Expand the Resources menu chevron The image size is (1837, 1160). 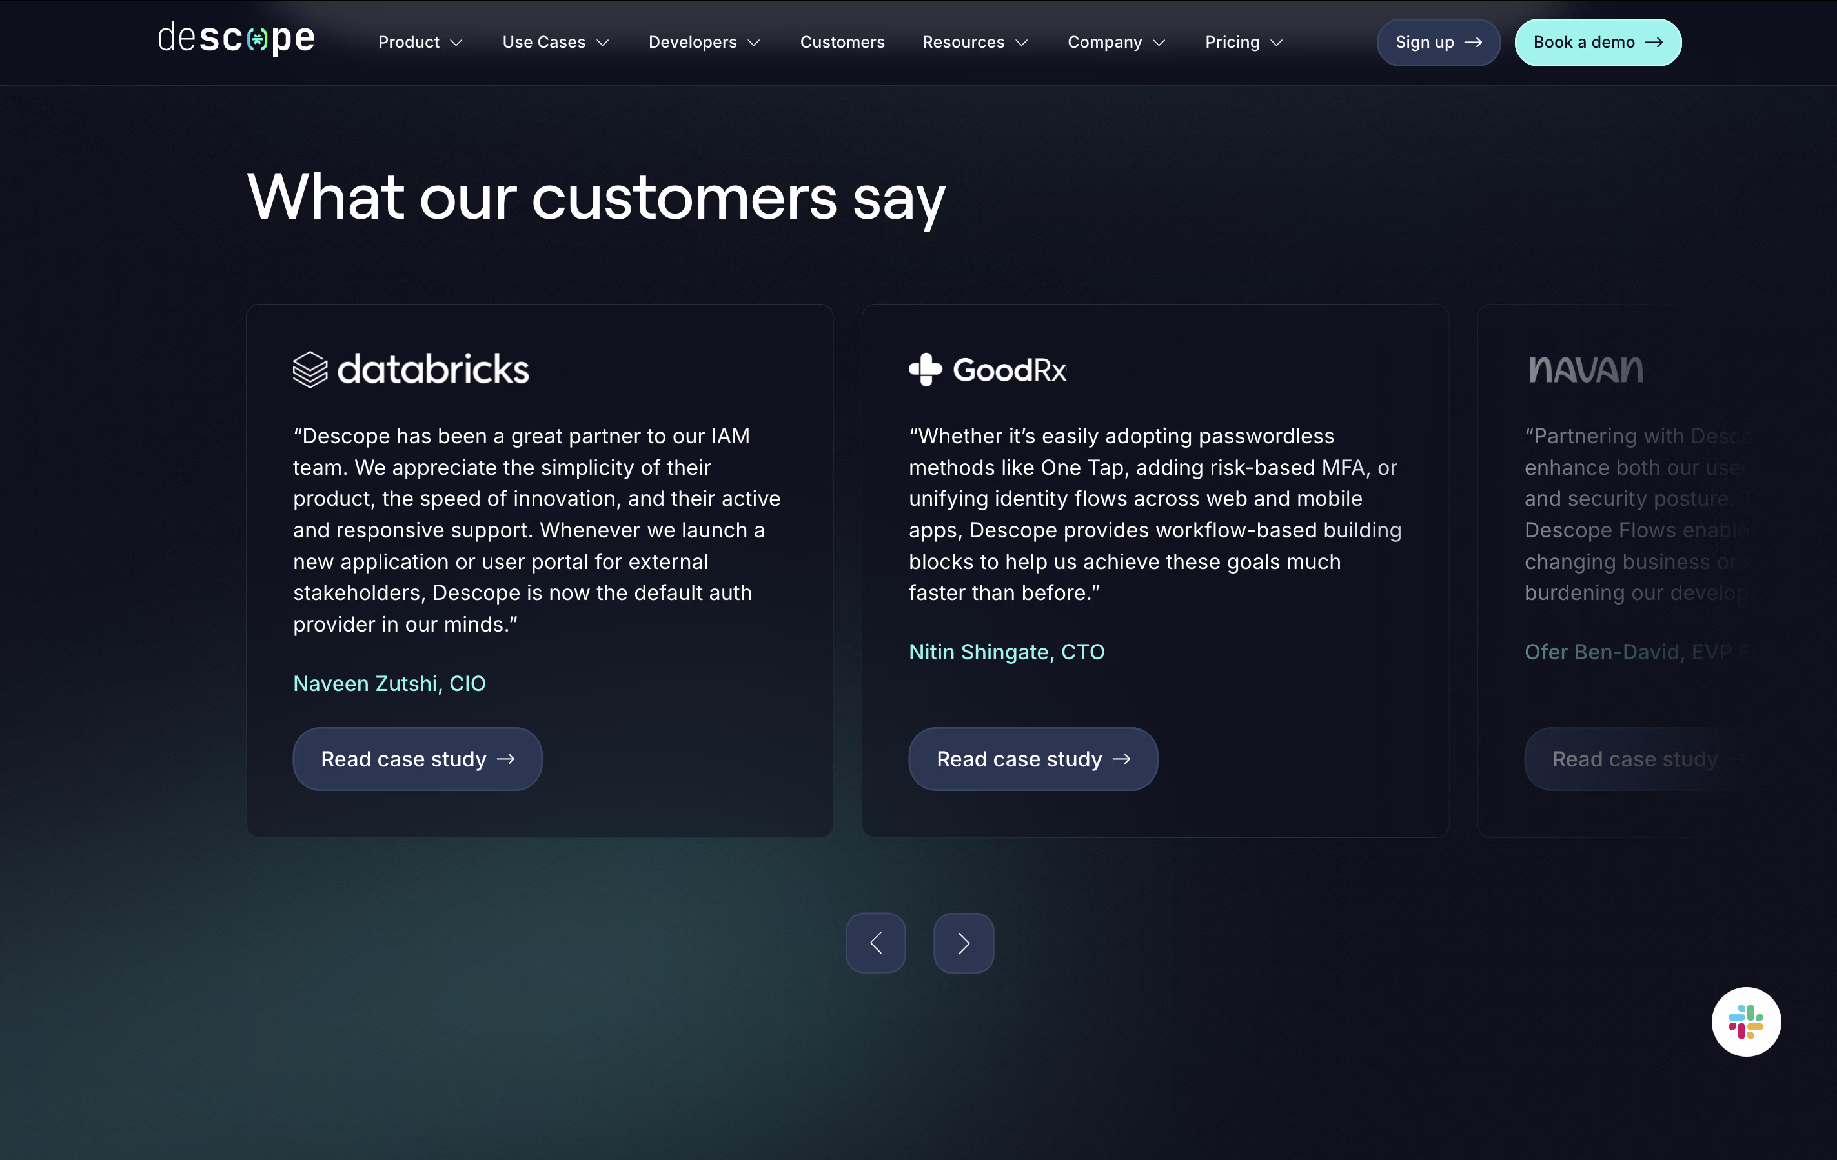click(1022, 43)
